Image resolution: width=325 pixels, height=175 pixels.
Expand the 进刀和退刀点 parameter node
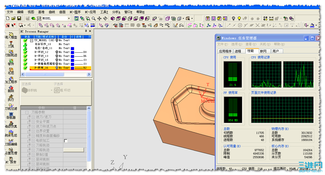pyautogui.click(x=33, y=126)
